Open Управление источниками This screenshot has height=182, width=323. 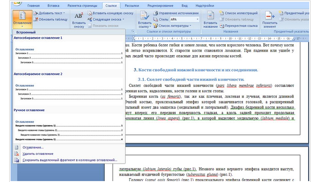coord(176,13)
